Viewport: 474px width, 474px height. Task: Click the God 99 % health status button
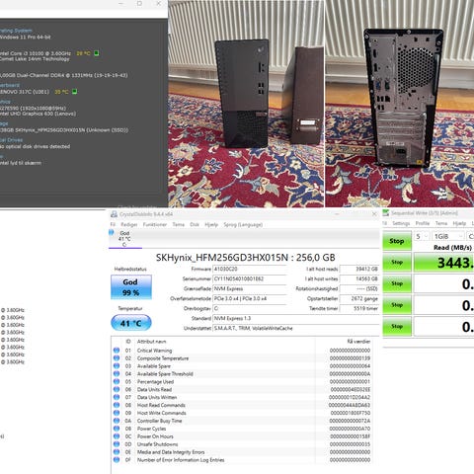tap(130, 287)
